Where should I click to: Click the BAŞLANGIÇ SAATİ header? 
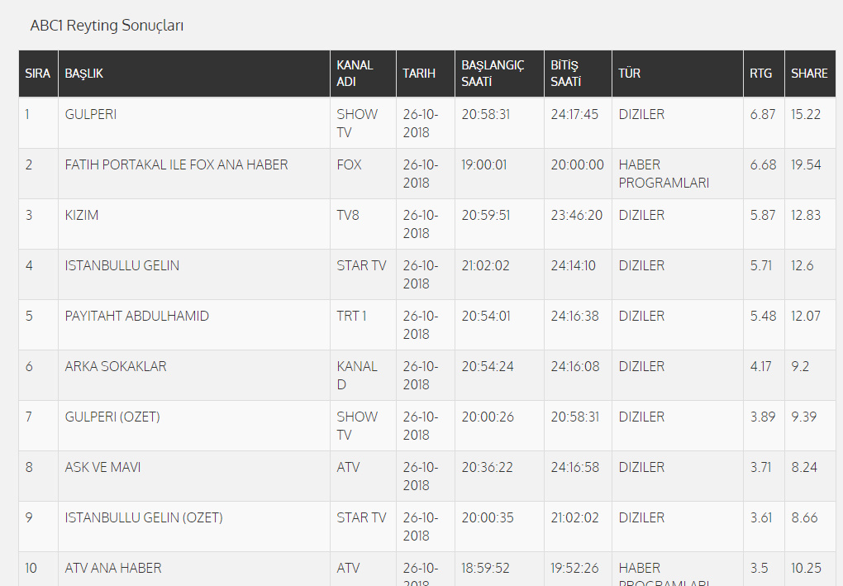(x=493, y=74)
